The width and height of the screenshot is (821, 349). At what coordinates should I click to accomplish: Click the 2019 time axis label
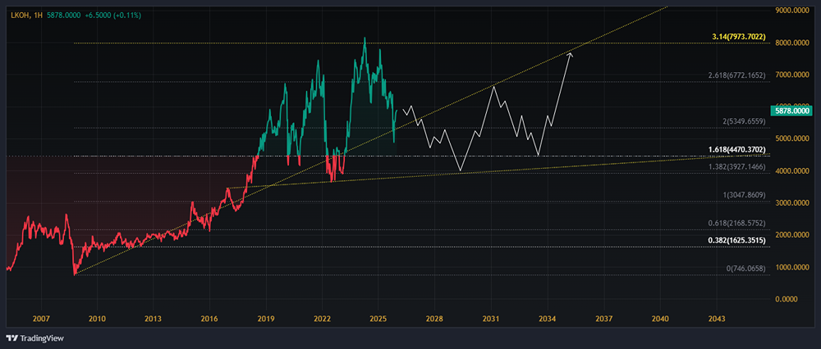(x=266, y=319)
